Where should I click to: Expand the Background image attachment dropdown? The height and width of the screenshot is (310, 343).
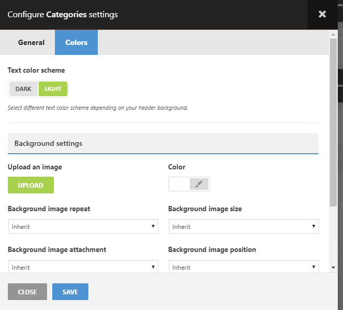pos(83,267)
